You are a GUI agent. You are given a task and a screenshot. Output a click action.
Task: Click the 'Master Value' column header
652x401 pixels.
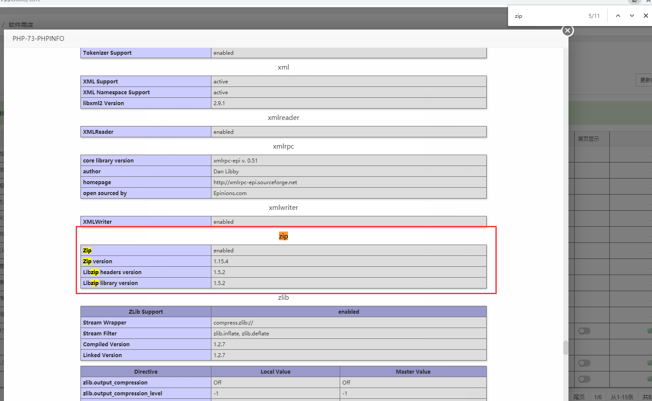point(413,372)
